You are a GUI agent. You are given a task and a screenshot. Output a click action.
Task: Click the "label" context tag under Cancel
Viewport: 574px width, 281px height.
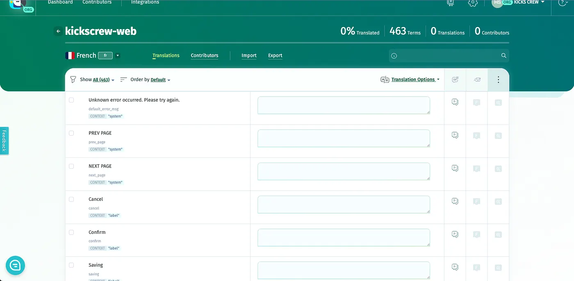point(114,215)
